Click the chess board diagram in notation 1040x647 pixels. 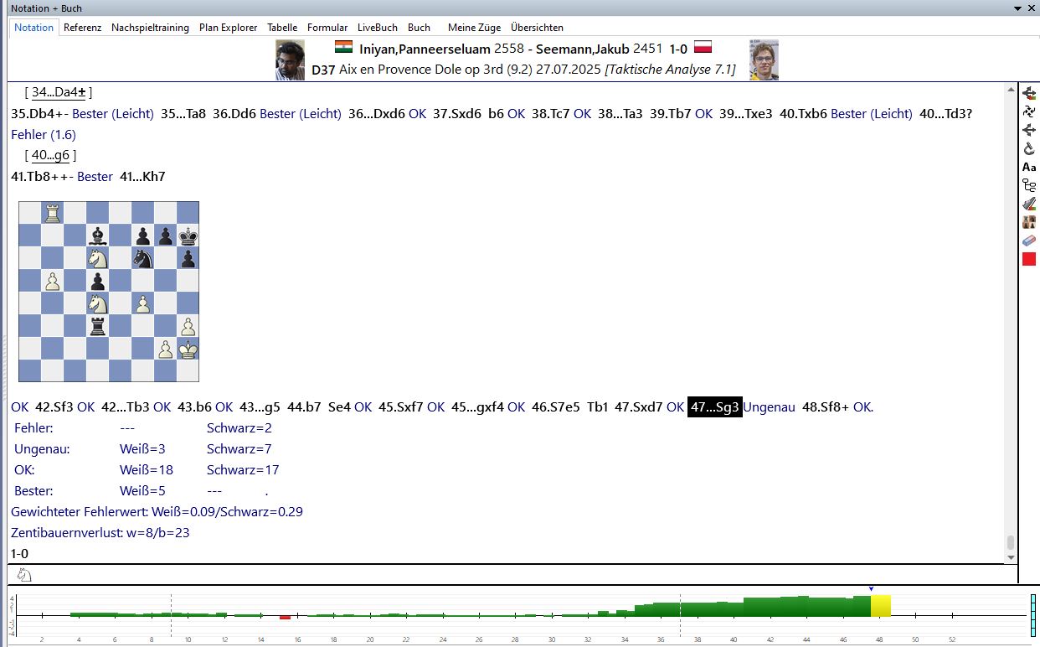tap(109, 292)
